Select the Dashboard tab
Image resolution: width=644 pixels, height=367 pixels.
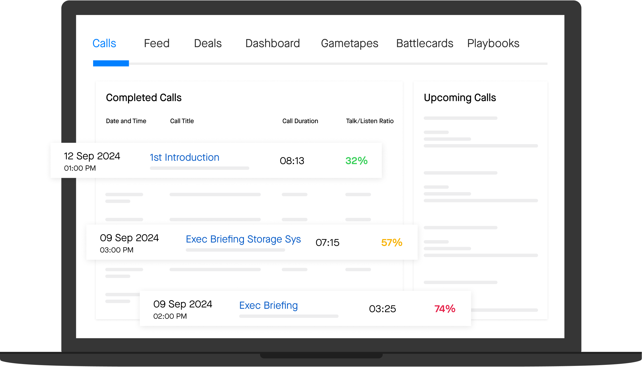273,43
